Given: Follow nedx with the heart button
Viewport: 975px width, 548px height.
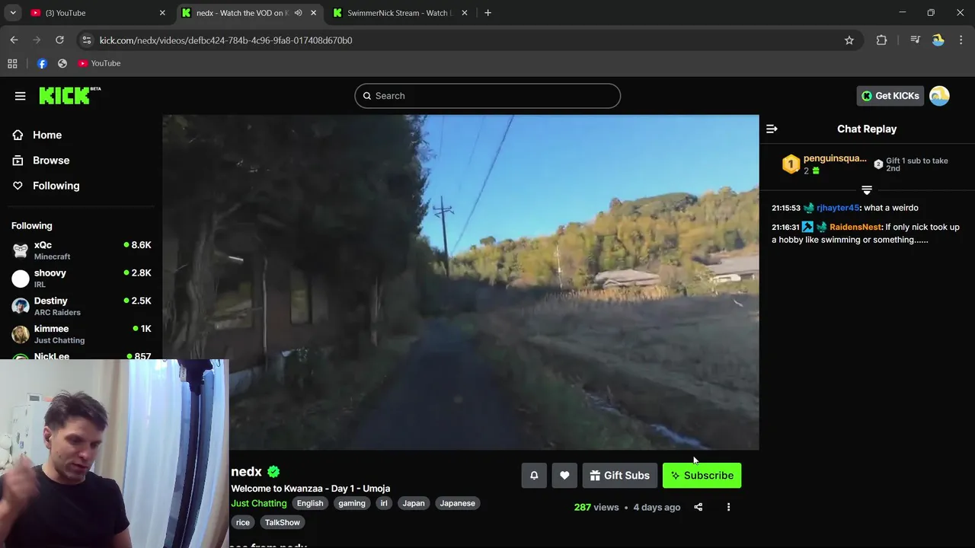Looking at the screenshot, I should [x=564, y=476].
